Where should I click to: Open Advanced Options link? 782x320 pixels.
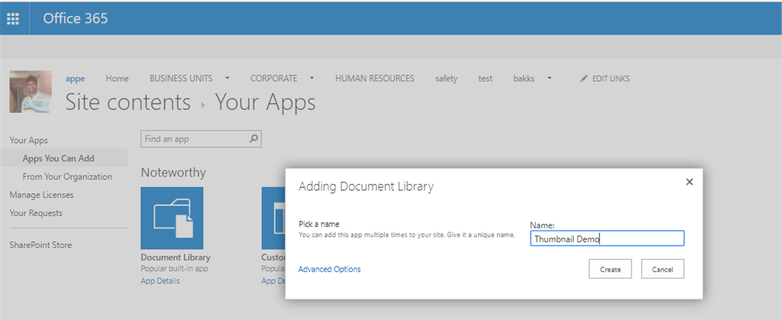[x=329, y=269]
